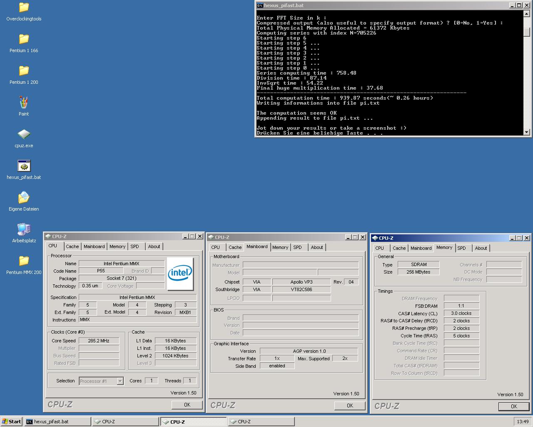Activate the first CPU-Z taskbar button

pyautogui.click(x=125, y=422)
